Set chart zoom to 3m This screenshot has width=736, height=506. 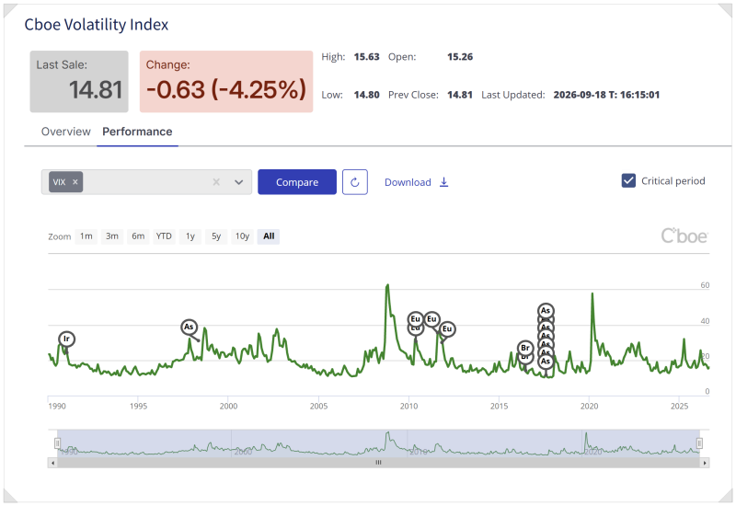(x=111, y=236)
